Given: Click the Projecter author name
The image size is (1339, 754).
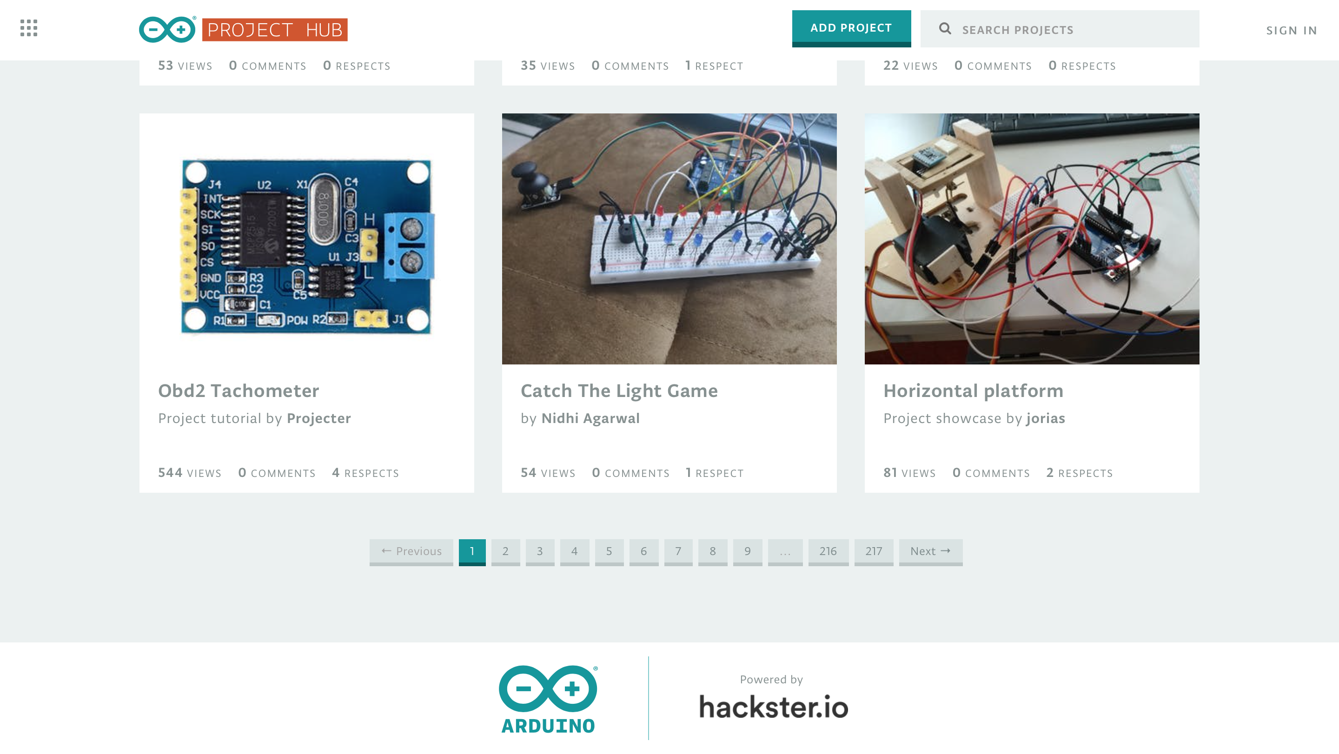Looking at the screenshot, I should pyautogui.click(x=318, y=418).
